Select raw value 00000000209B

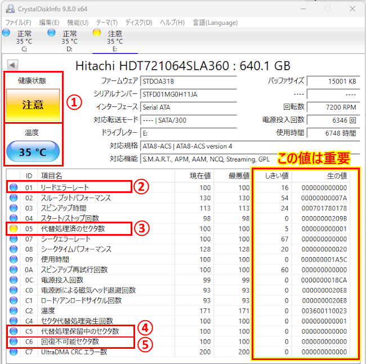324,218
